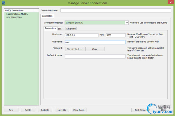Focus the Default Schema field
Screen dimensions: 175x116
coord(95,56)
